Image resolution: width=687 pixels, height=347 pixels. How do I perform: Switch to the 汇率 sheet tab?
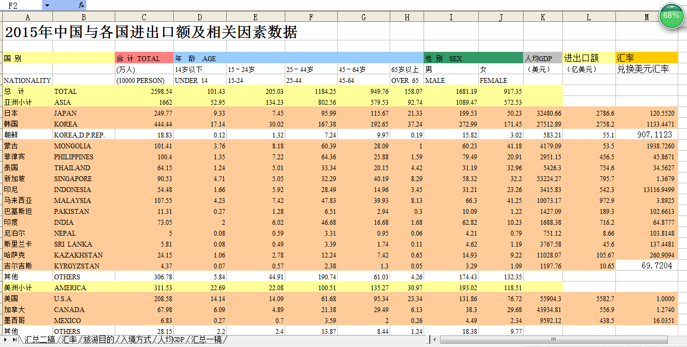tap(69, 339)
